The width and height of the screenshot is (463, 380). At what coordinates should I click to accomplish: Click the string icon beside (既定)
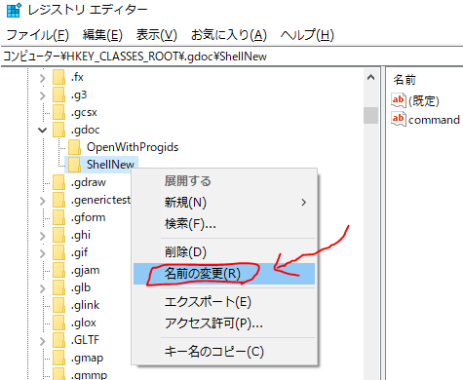click(399, 100)
